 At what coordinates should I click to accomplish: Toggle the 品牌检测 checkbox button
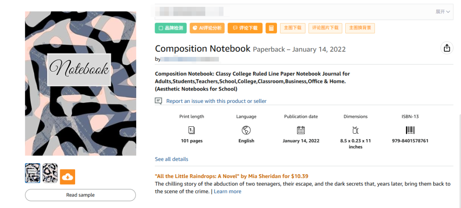point(171,28)
